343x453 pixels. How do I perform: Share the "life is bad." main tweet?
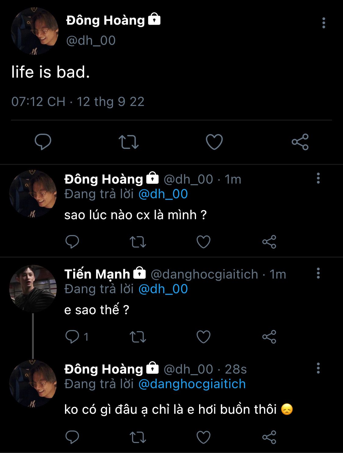click(x=300, y=142)
